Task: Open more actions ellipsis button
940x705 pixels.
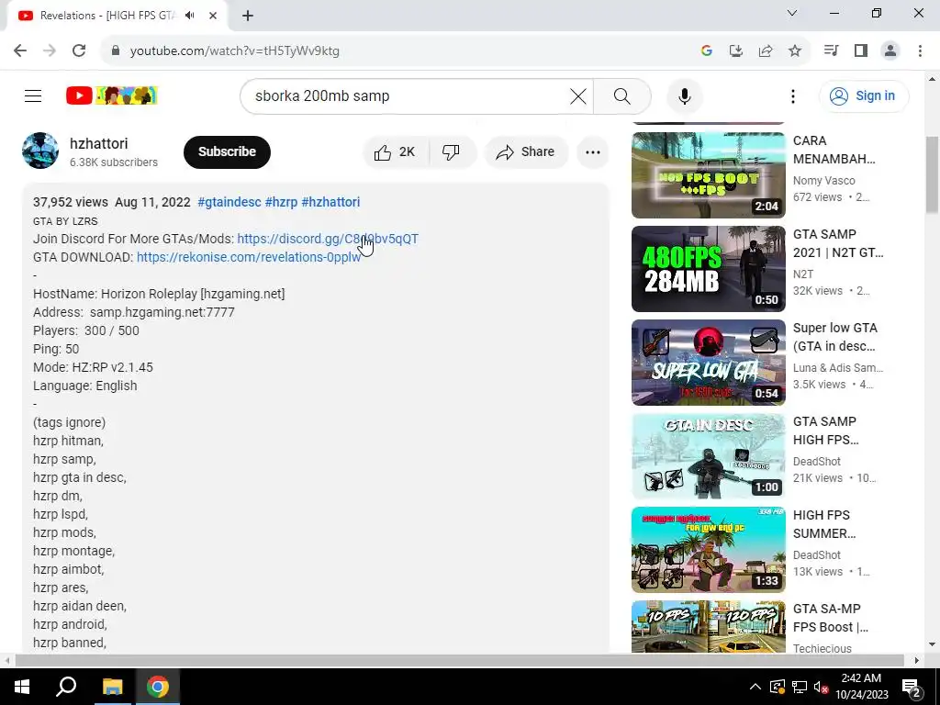Action: [x=593, y=152]
